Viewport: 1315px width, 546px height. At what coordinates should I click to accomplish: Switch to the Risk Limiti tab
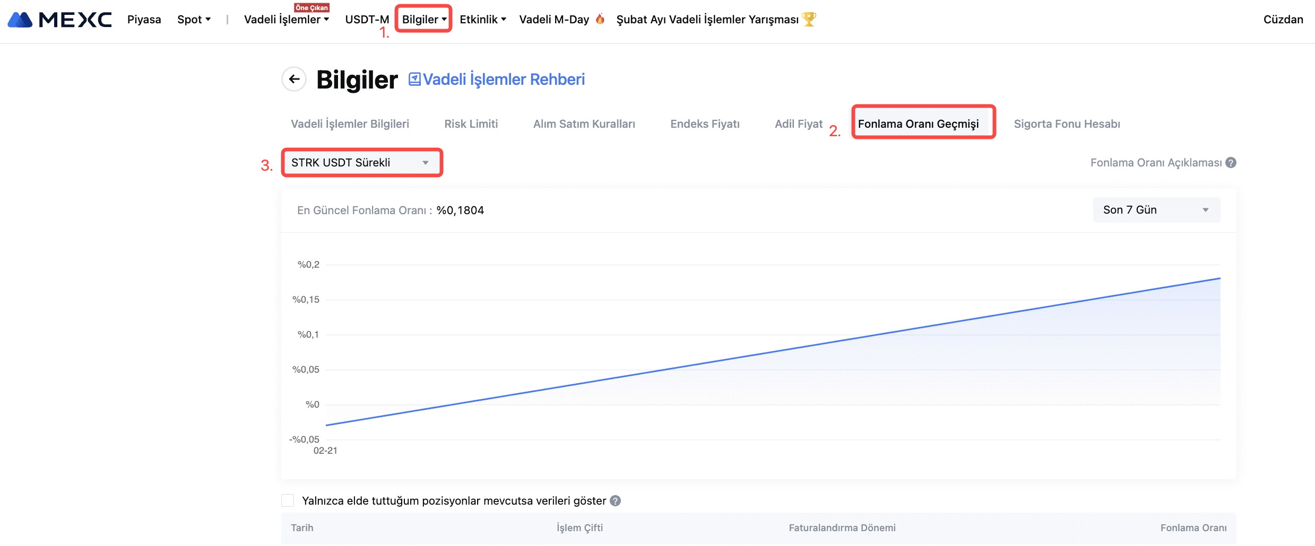pyautogui.click(x=471, y=124)
